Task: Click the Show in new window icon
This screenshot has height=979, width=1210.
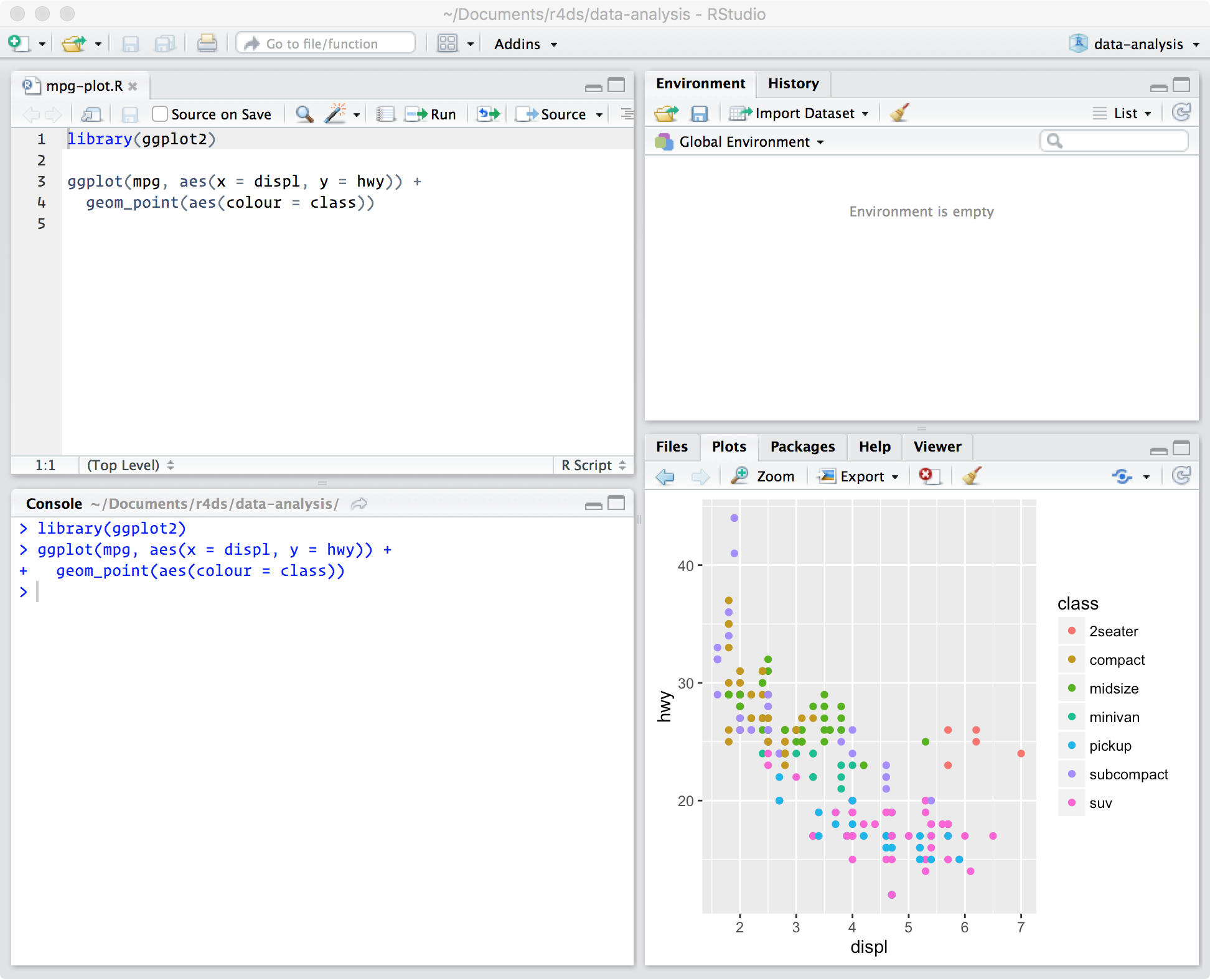Action: [91, 114]
